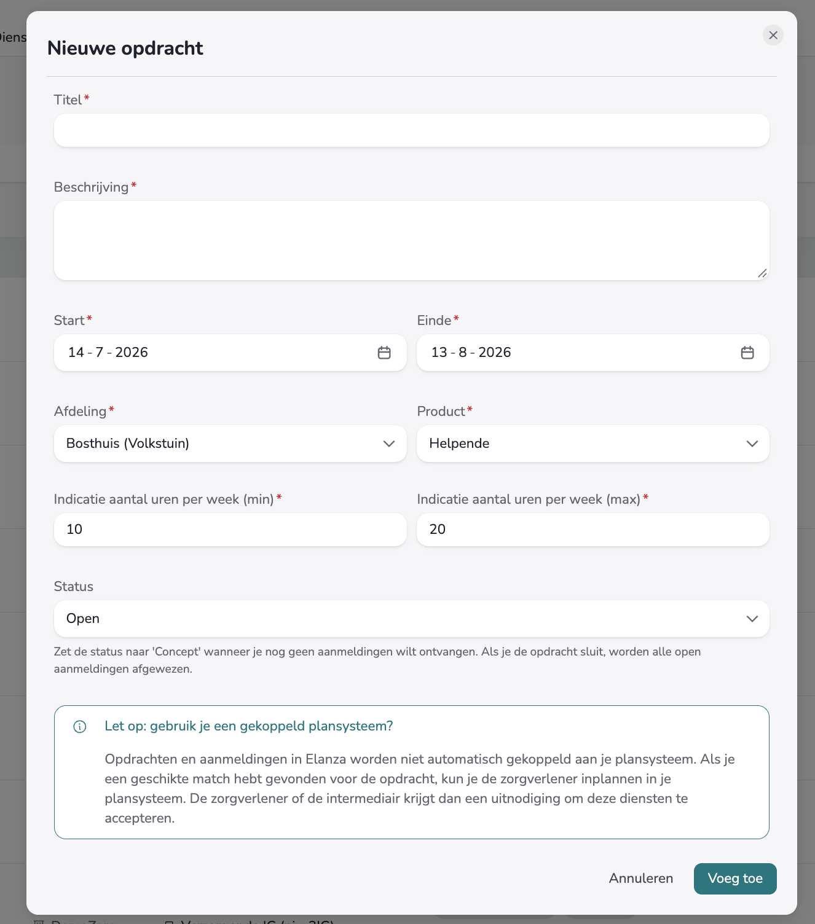
Task: Click the 'Let op' plansysteem notice heading
Action: (249, 726)
